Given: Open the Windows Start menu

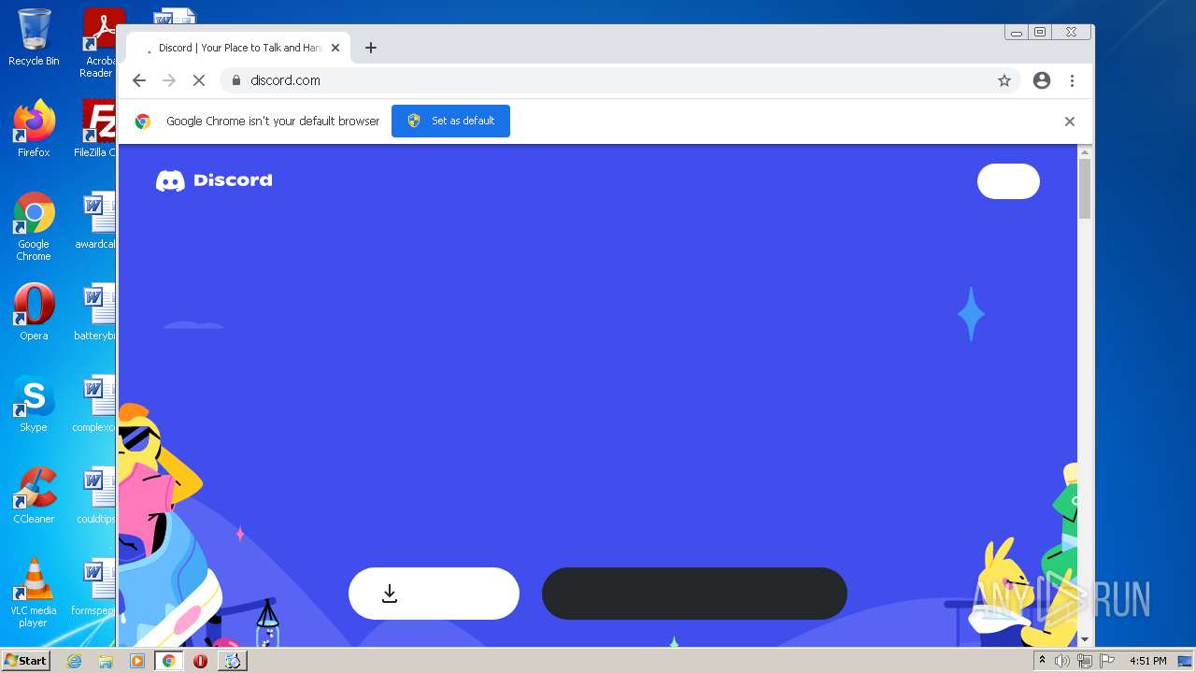Looking at the screenshot, I should (26, 661).
